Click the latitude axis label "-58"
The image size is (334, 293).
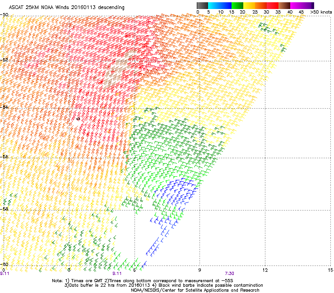[x=4, y=209]
